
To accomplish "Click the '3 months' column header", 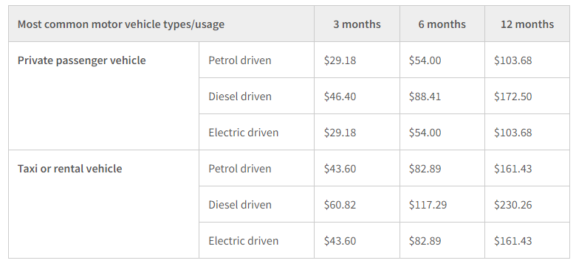I will 357,24.
